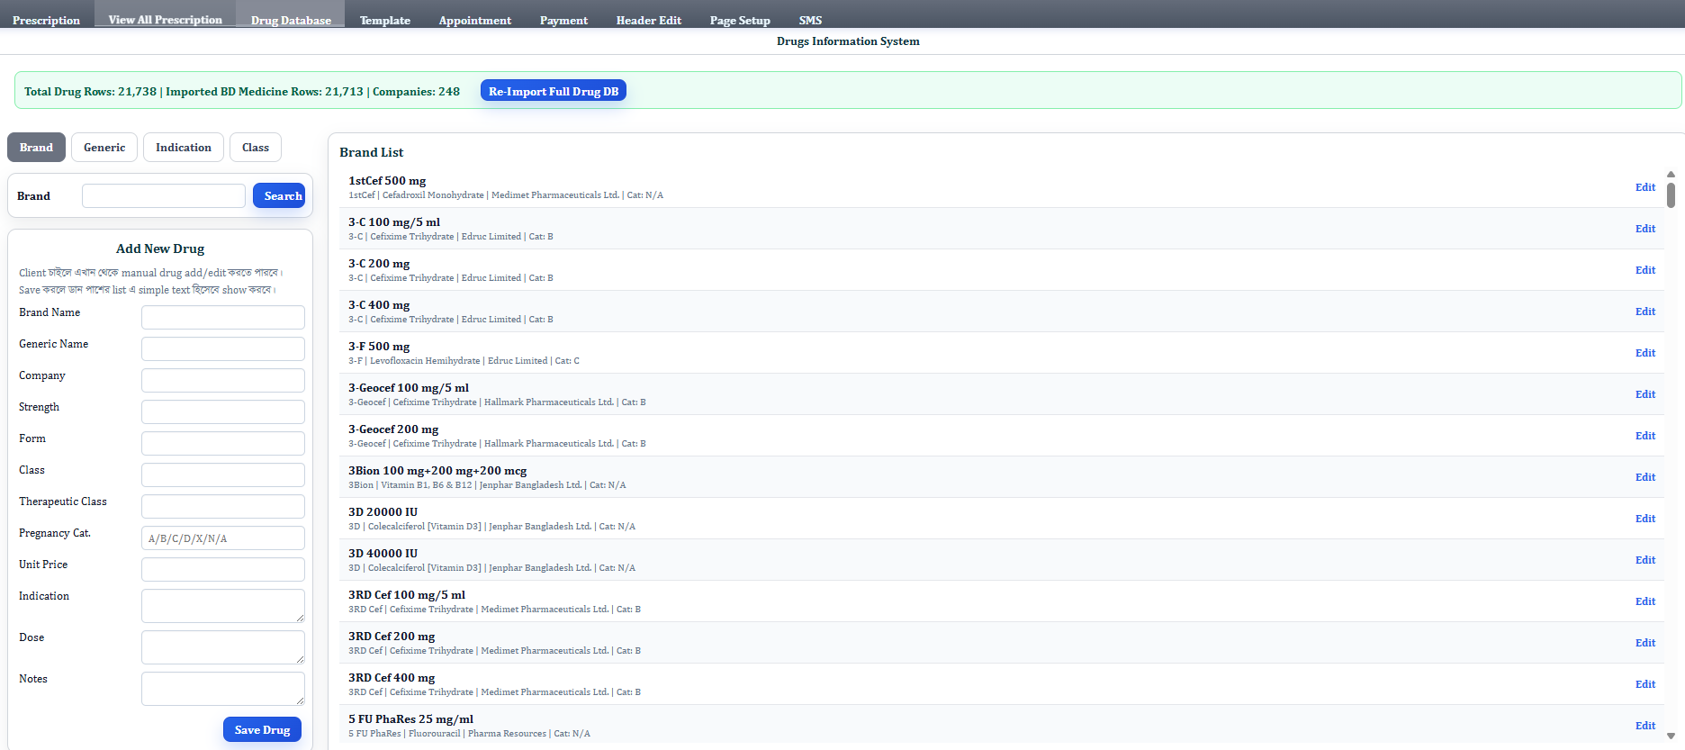Click the Brand List scrollbar down arrow
Image resolution: width=1685 pixels, height=750 pixels.
point(1671,736)
